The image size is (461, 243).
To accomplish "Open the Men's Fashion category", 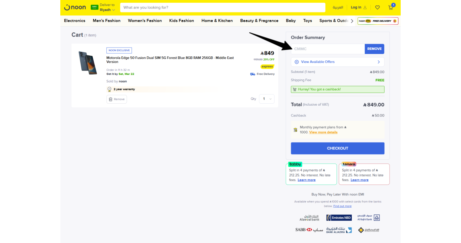I will [x=106, y=21].
